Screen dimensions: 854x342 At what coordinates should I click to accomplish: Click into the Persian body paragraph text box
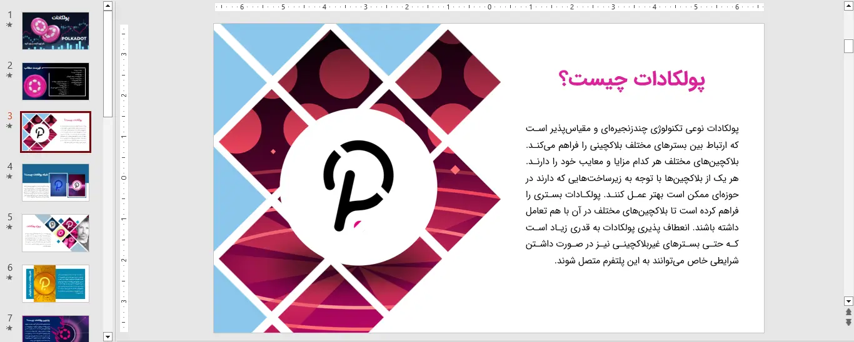point(633,194)
